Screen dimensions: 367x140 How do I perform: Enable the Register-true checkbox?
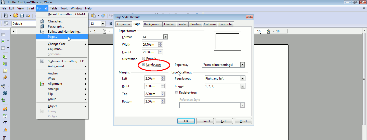pos(177,93)
